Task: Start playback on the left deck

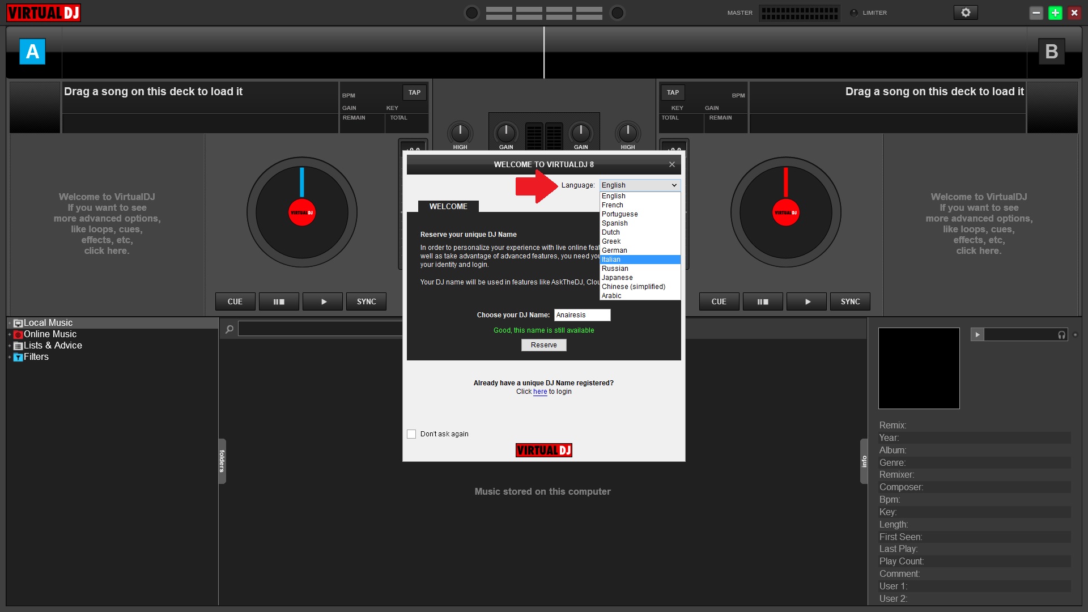Action: click(x=322, y=301)
